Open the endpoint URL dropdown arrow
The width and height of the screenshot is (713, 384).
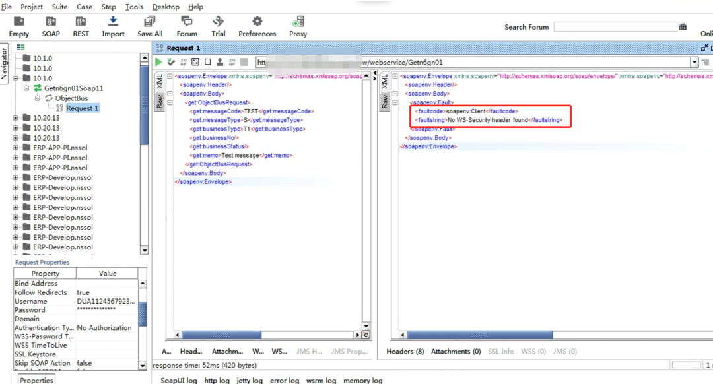point(695,62)
